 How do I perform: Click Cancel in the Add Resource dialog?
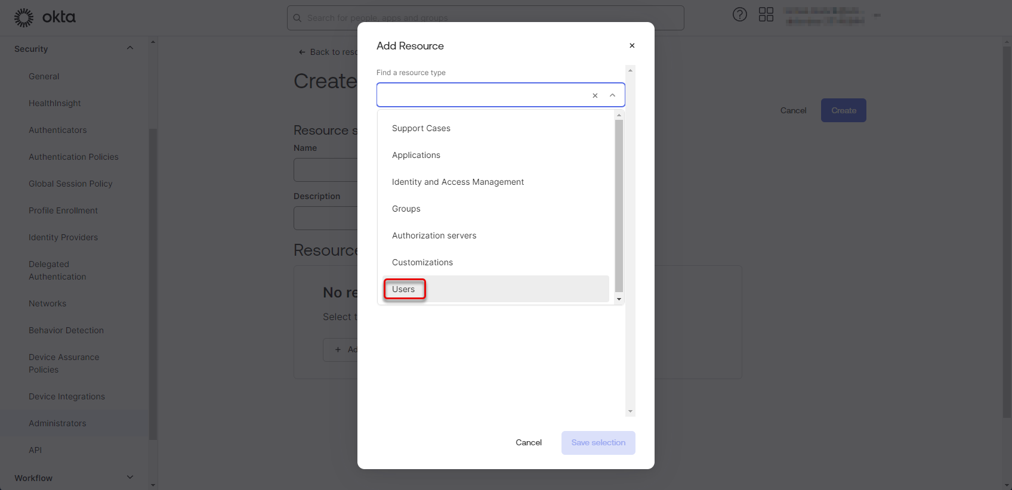click(x=529, y=442)
